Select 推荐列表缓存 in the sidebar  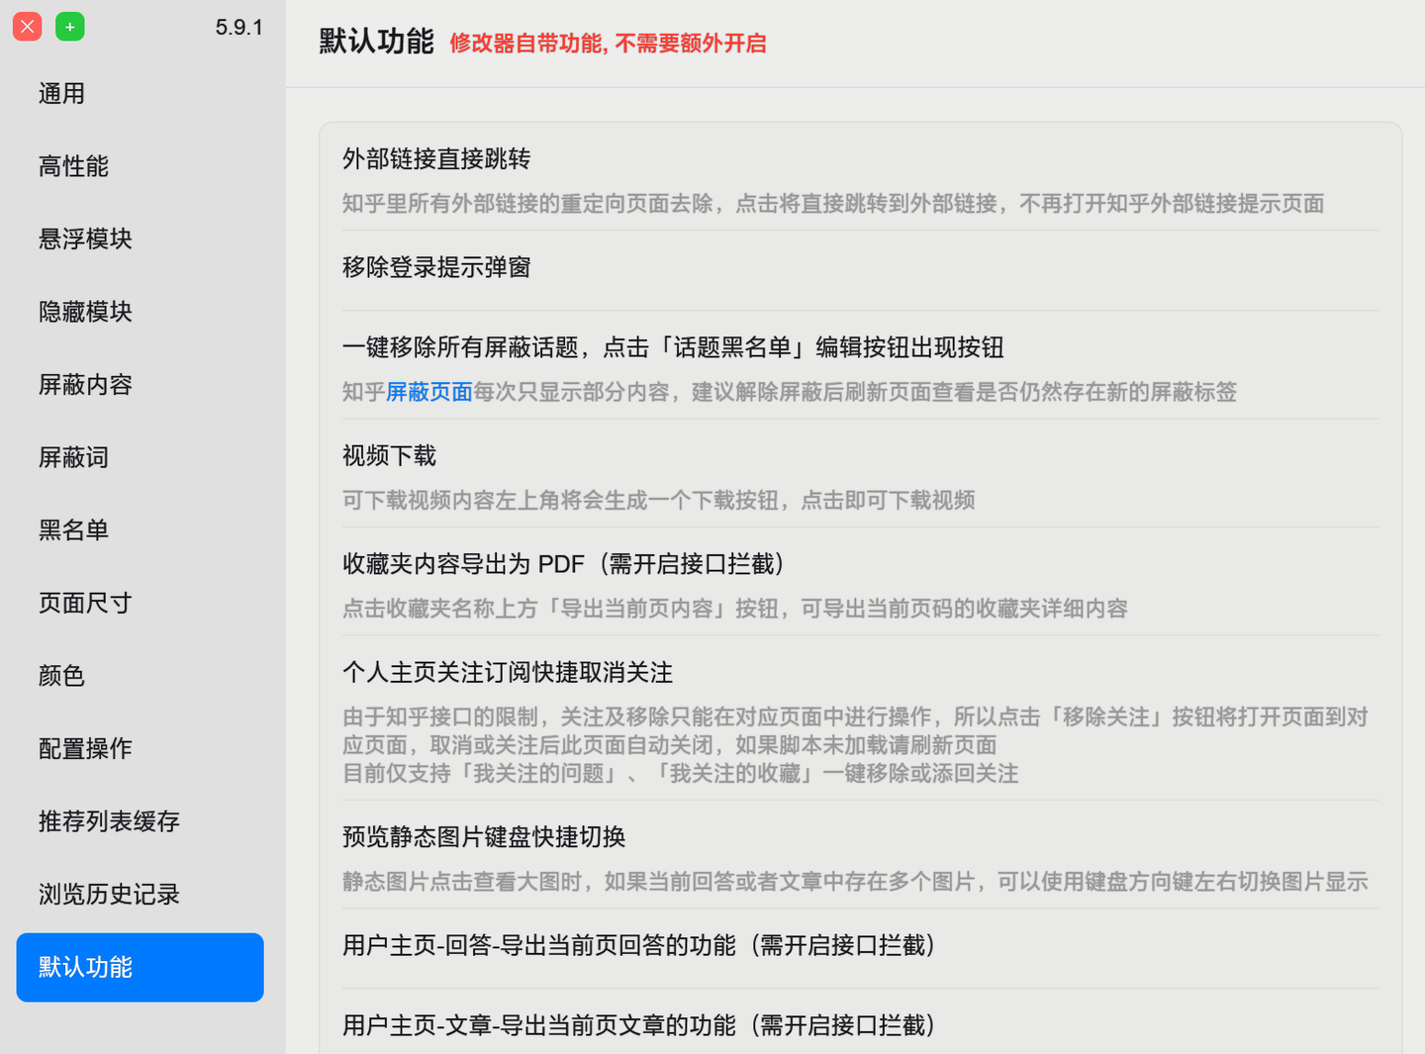(109, 821)
